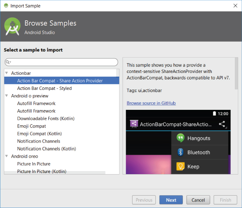242x208 pixels.
Task: Click the Next button
Action: coord(171,200)
